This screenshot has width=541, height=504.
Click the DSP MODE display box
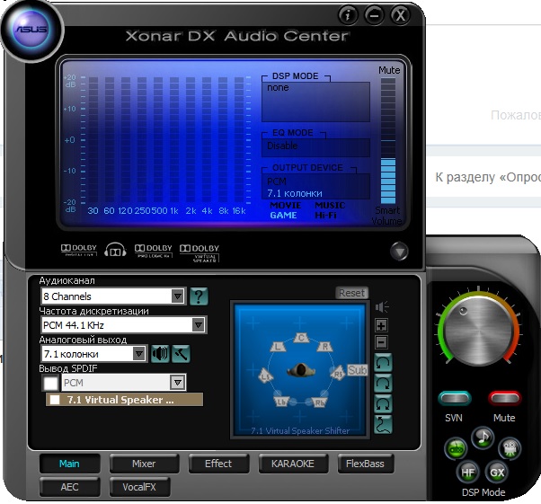(315, 102)
